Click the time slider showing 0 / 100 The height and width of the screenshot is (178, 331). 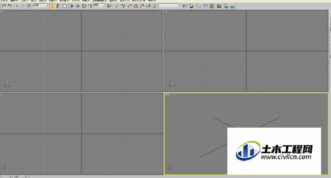tap(14, 176)
